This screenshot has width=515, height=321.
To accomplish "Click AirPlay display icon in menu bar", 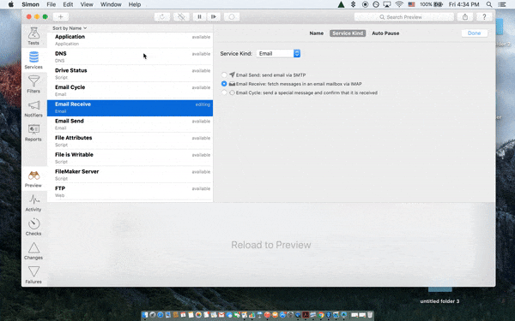I will 387,4.
